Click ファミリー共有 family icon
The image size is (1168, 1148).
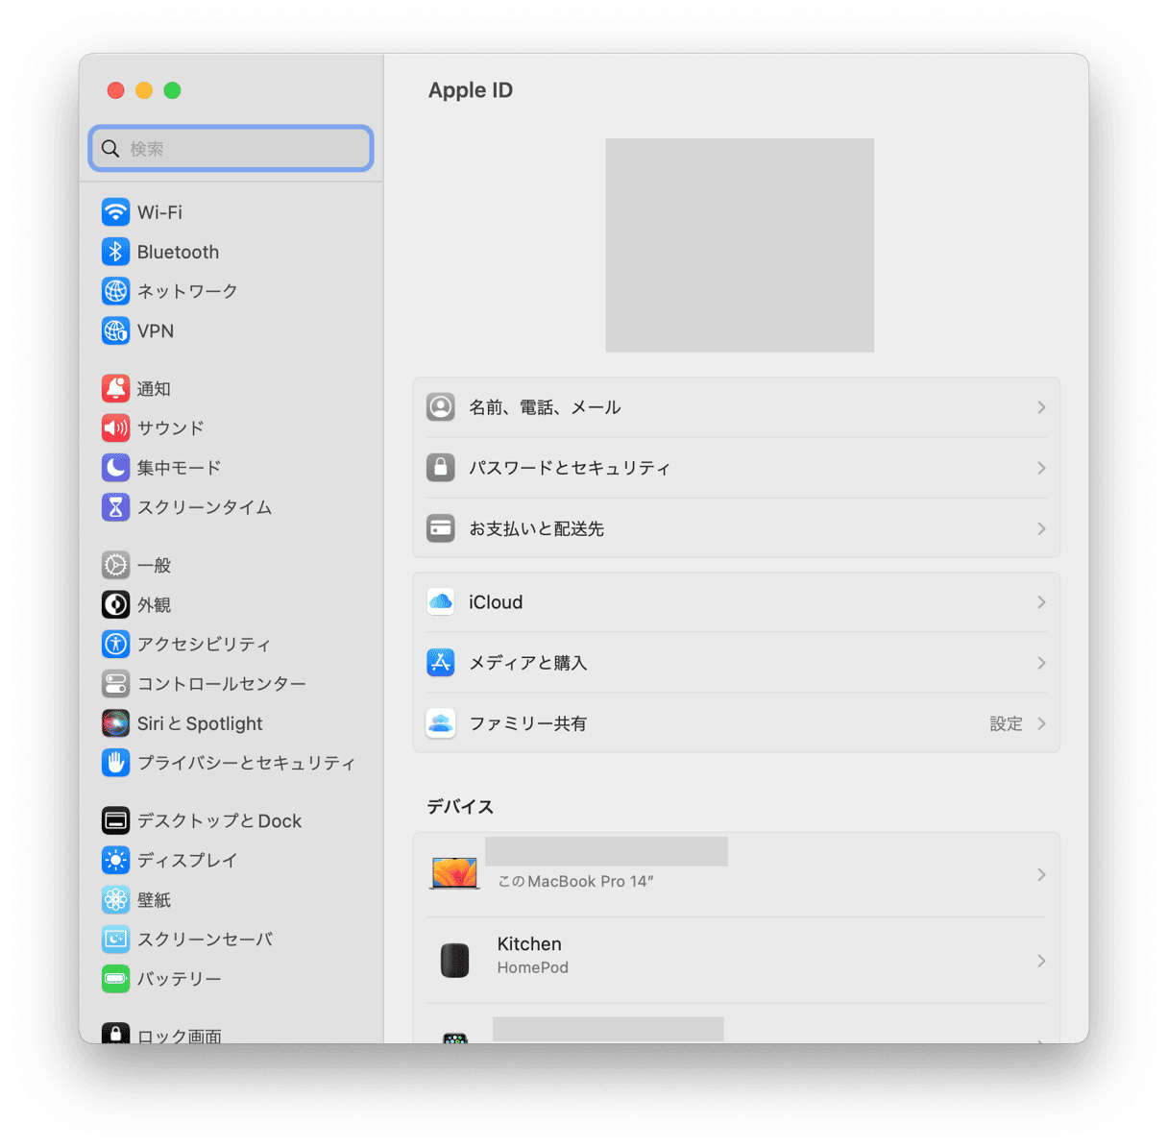[x=441, y=723]
